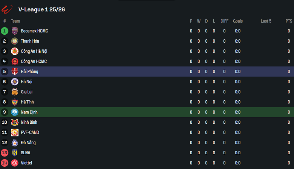The height and width of the screenshot is (169, 294).
Task: Click the Last 5 column header
Action: pos(266,21)
